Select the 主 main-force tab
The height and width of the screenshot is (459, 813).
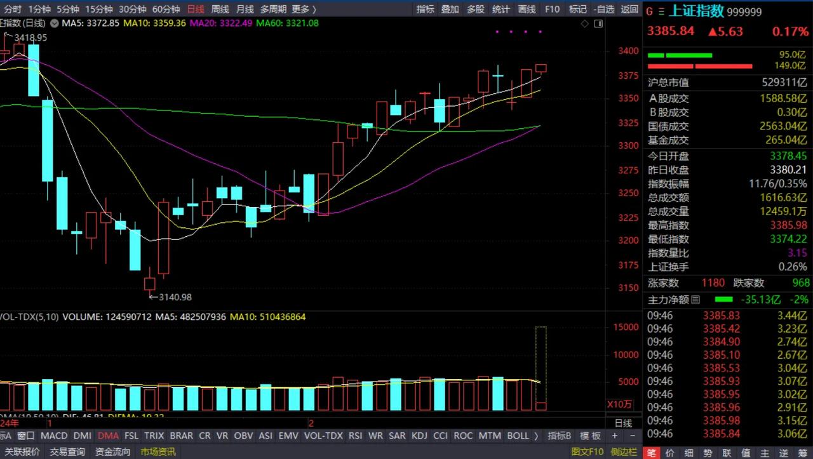pos(765,452)
